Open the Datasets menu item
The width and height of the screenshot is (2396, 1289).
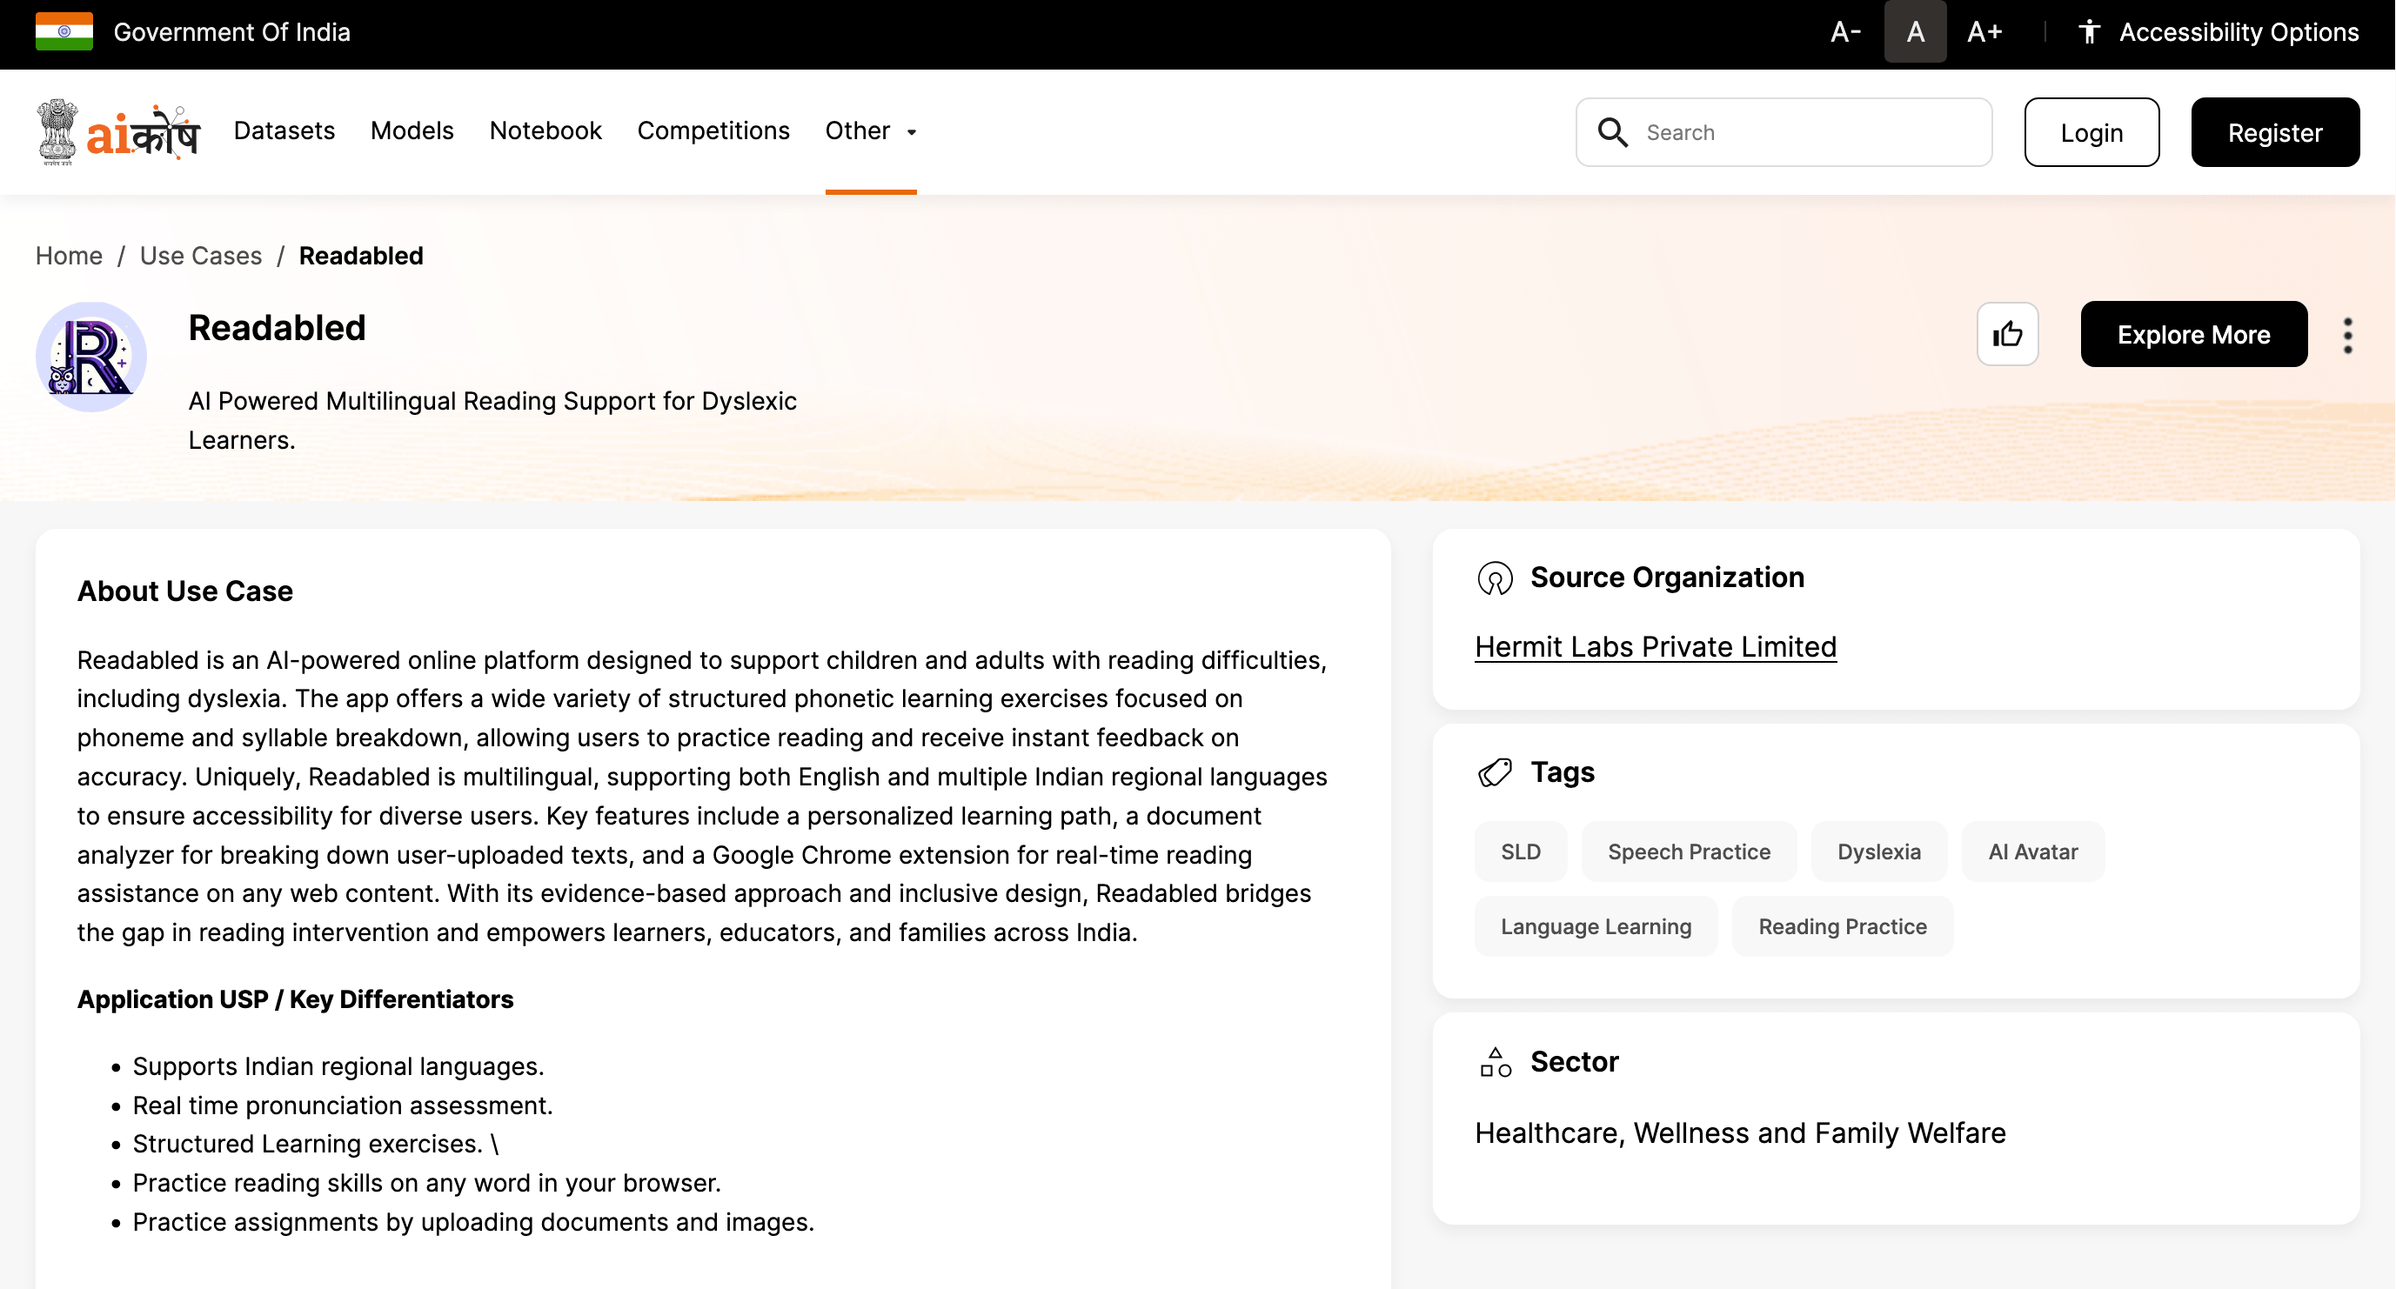[284, 131]
